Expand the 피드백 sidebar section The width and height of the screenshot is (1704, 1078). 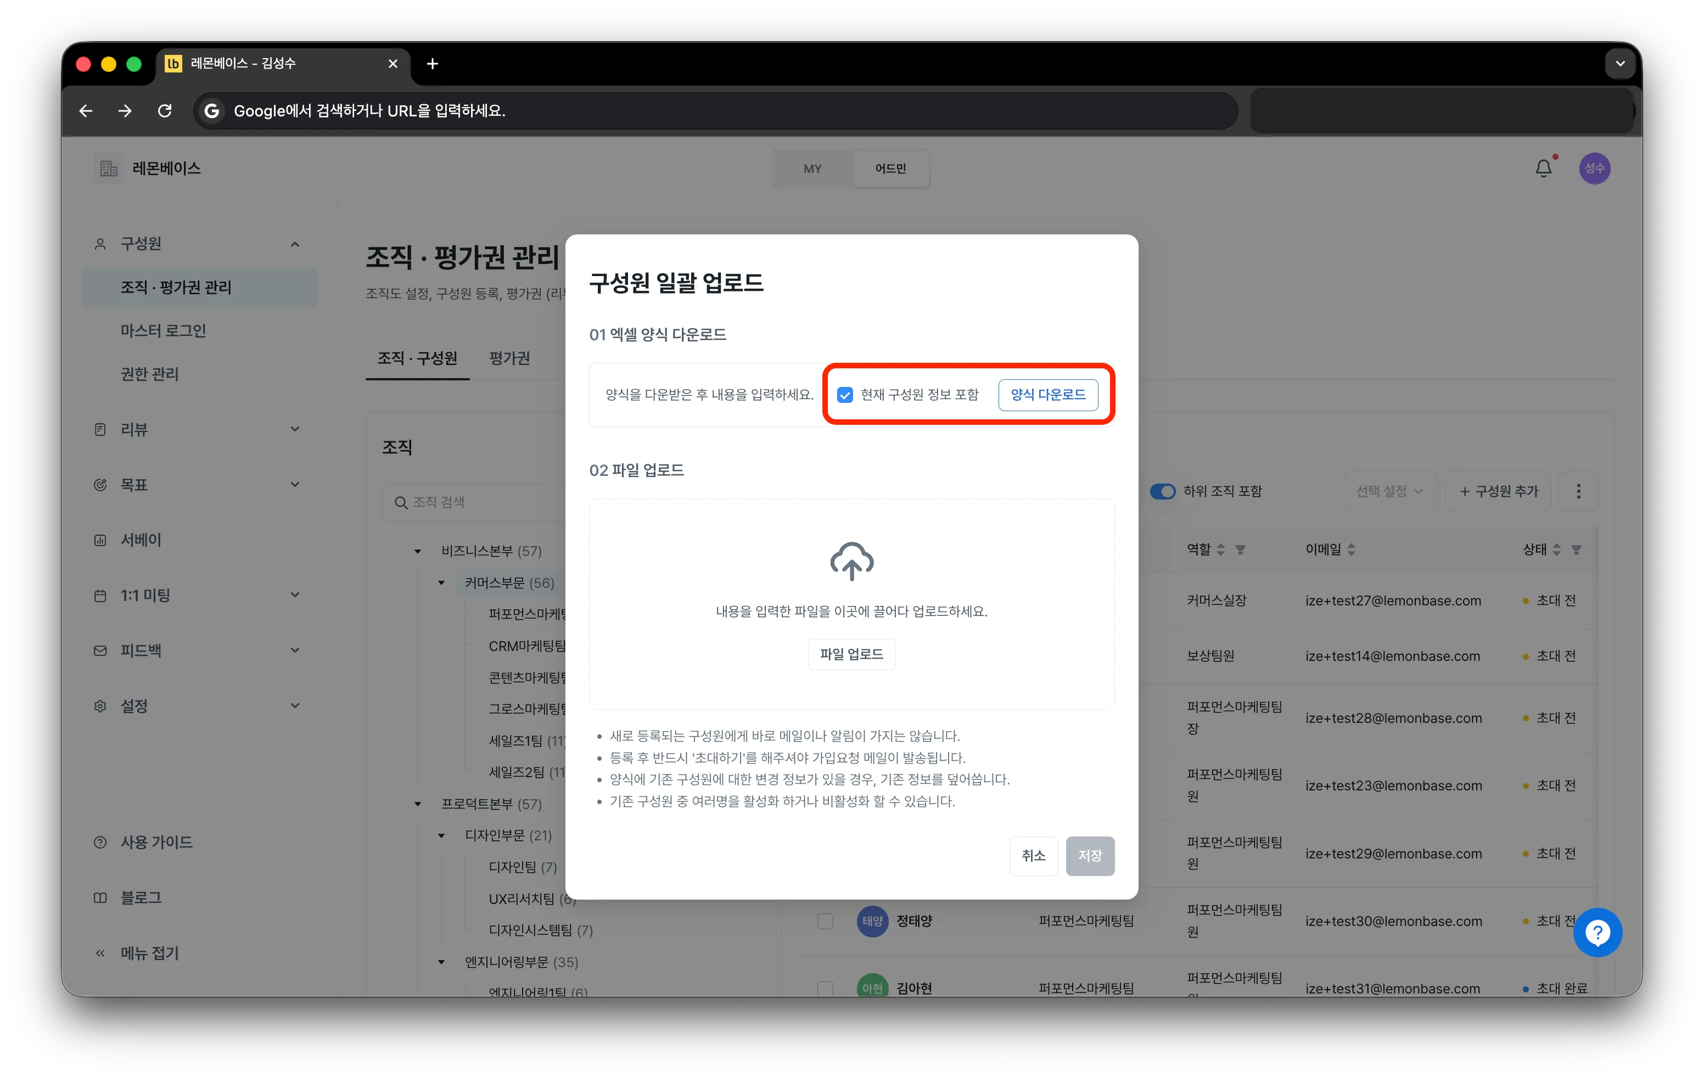(295, 650)
